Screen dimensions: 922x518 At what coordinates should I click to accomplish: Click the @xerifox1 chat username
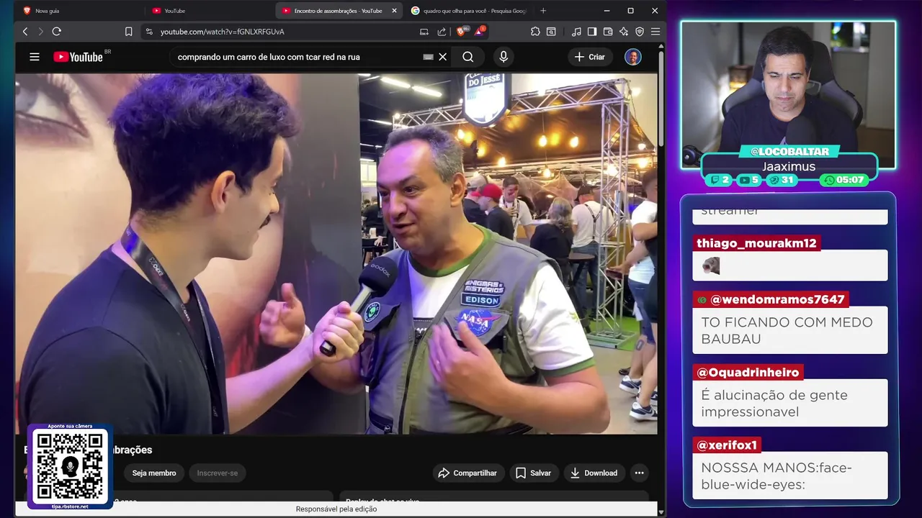727,445
